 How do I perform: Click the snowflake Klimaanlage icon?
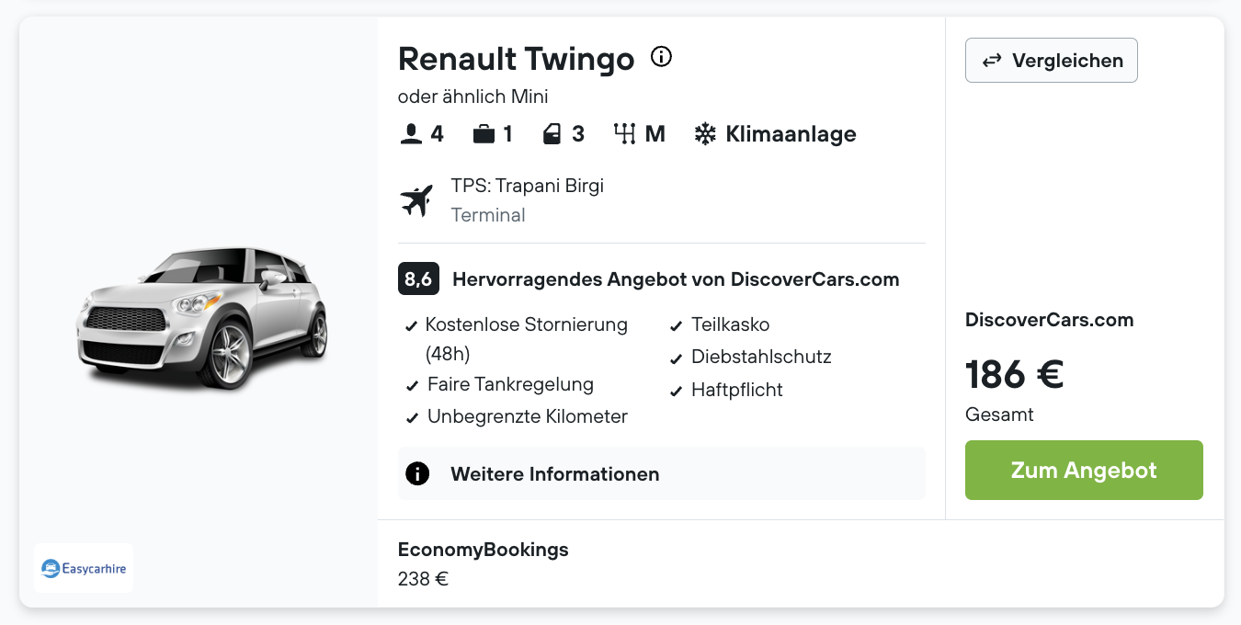click(705, 134)
